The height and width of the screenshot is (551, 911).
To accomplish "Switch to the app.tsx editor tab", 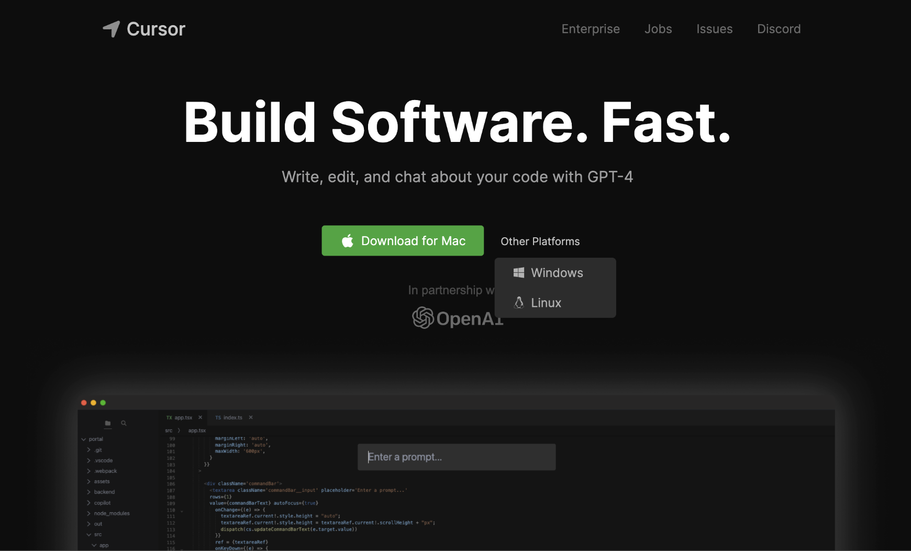I will pos(183,417).
